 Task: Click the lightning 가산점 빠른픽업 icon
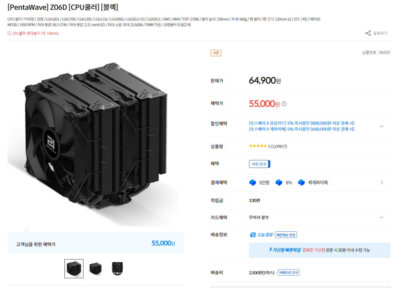[x=270, y=250]
